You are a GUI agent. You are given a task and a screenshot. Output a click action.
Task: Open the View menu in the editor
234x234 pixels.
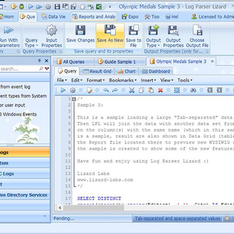pyautogui.click(x=167, y=80)
